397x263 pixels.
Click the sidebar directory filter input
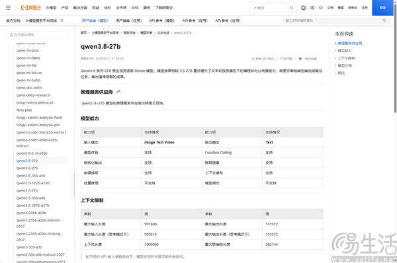(37, 35)
